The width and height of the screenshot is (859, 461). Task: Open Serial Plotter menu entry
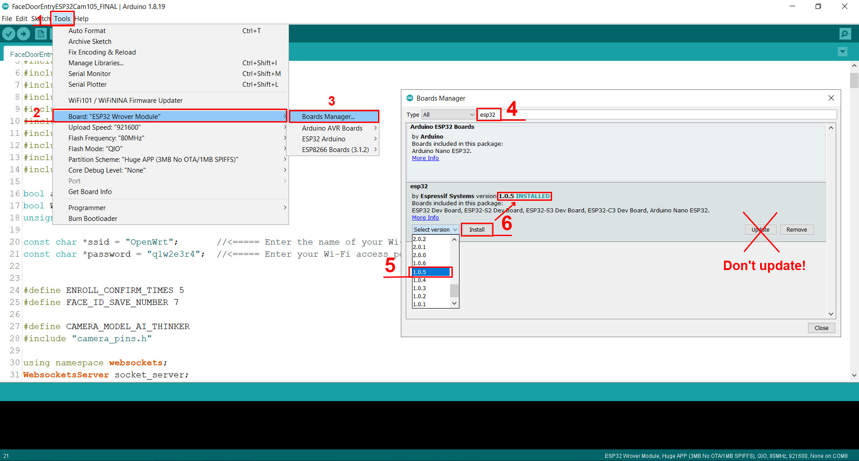coord(170,85)
